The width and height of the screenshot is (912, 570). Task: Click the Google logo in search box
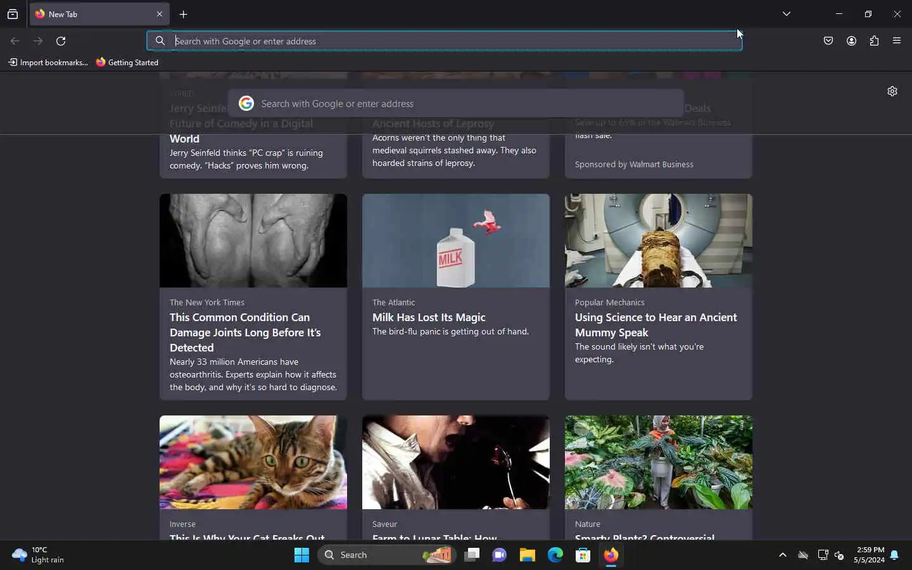[x=246, y=103]
